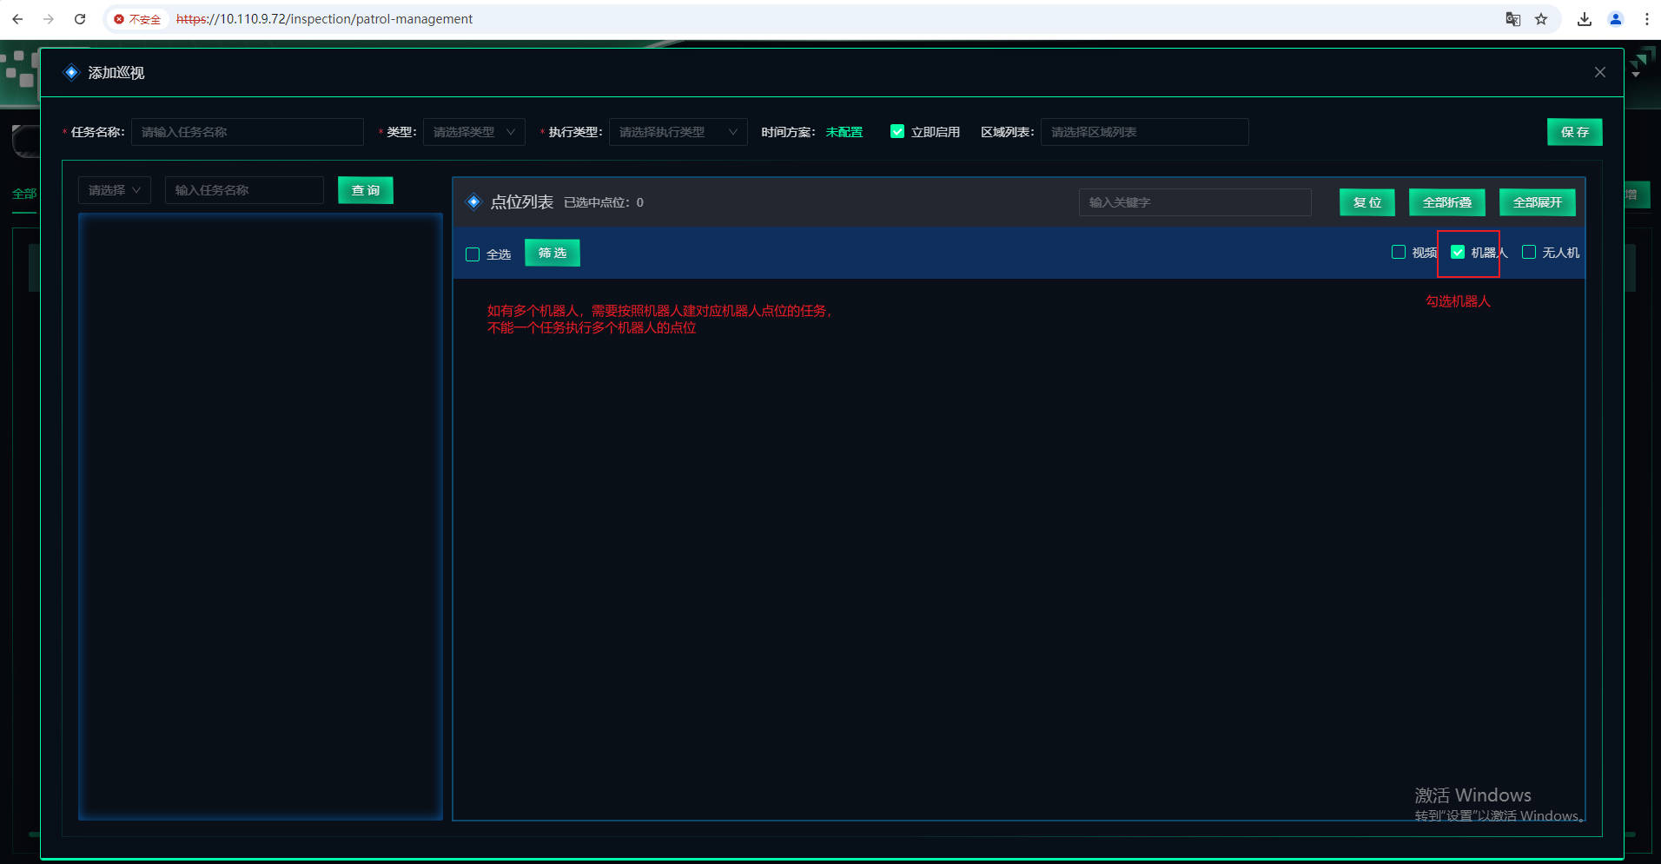Open the browser profile avatar
This screenshot has width=1661, height=864.
[1616, 19]
